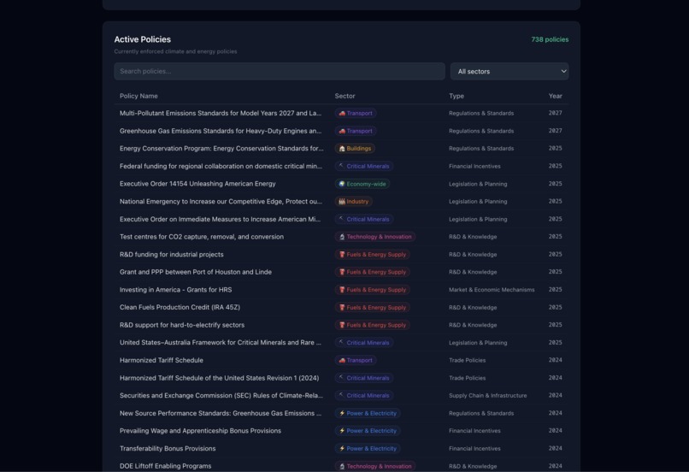
Task: Select the Transport tag for Greenhouse Gas Heavy-Duty Engines
Action: coord(356,131)
